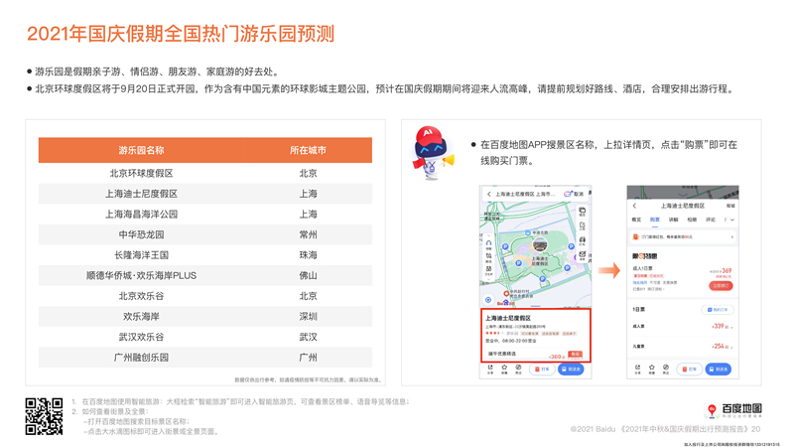Tap blue 到这去 button in left phone
Viewport: 794px width, 447px height.
(x=572, y=369)
